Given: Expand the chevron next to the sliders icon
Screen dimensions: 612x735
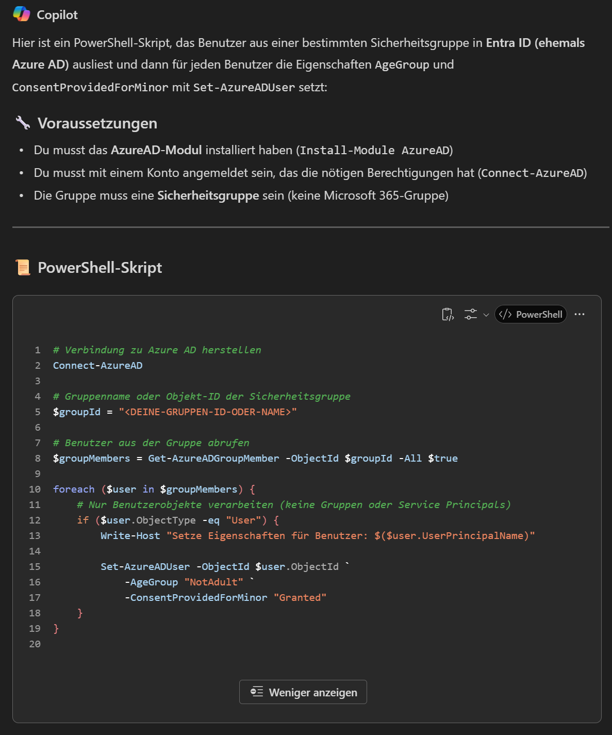Looking at the screenshot, I should point(486,315).
